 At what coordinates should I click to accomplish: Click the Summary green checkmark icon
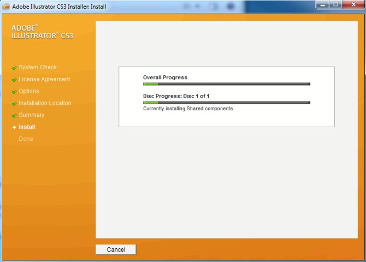point(14,115)
